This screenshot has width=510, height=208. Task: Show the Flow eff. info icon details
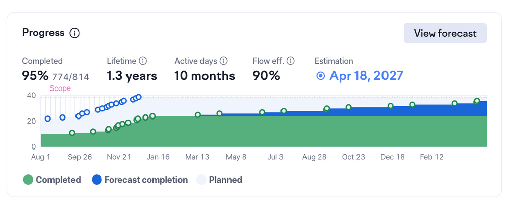[291, 61]
